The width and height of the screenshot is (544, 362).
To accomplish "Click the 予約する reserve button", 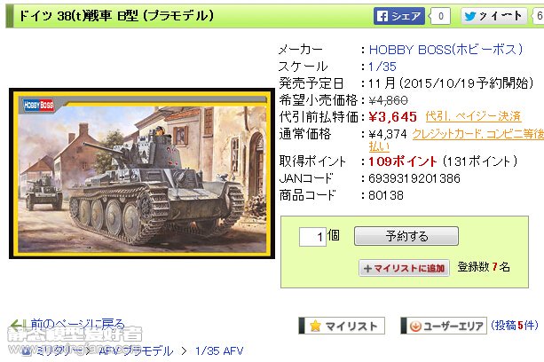I will 406,236.
